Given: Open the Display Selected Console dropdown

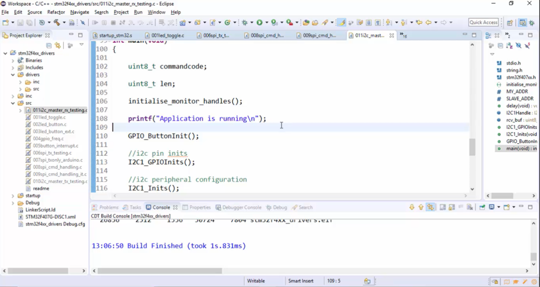Looking at the screenshot, I should [x=498, y=207].
